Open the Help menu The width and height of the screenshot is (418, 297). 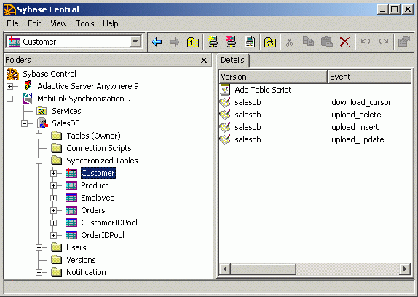[111, 23]
